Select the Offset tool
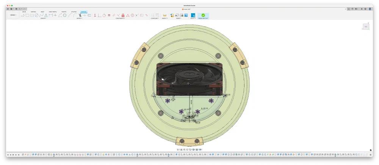The image size is (379, 165). 89,15
